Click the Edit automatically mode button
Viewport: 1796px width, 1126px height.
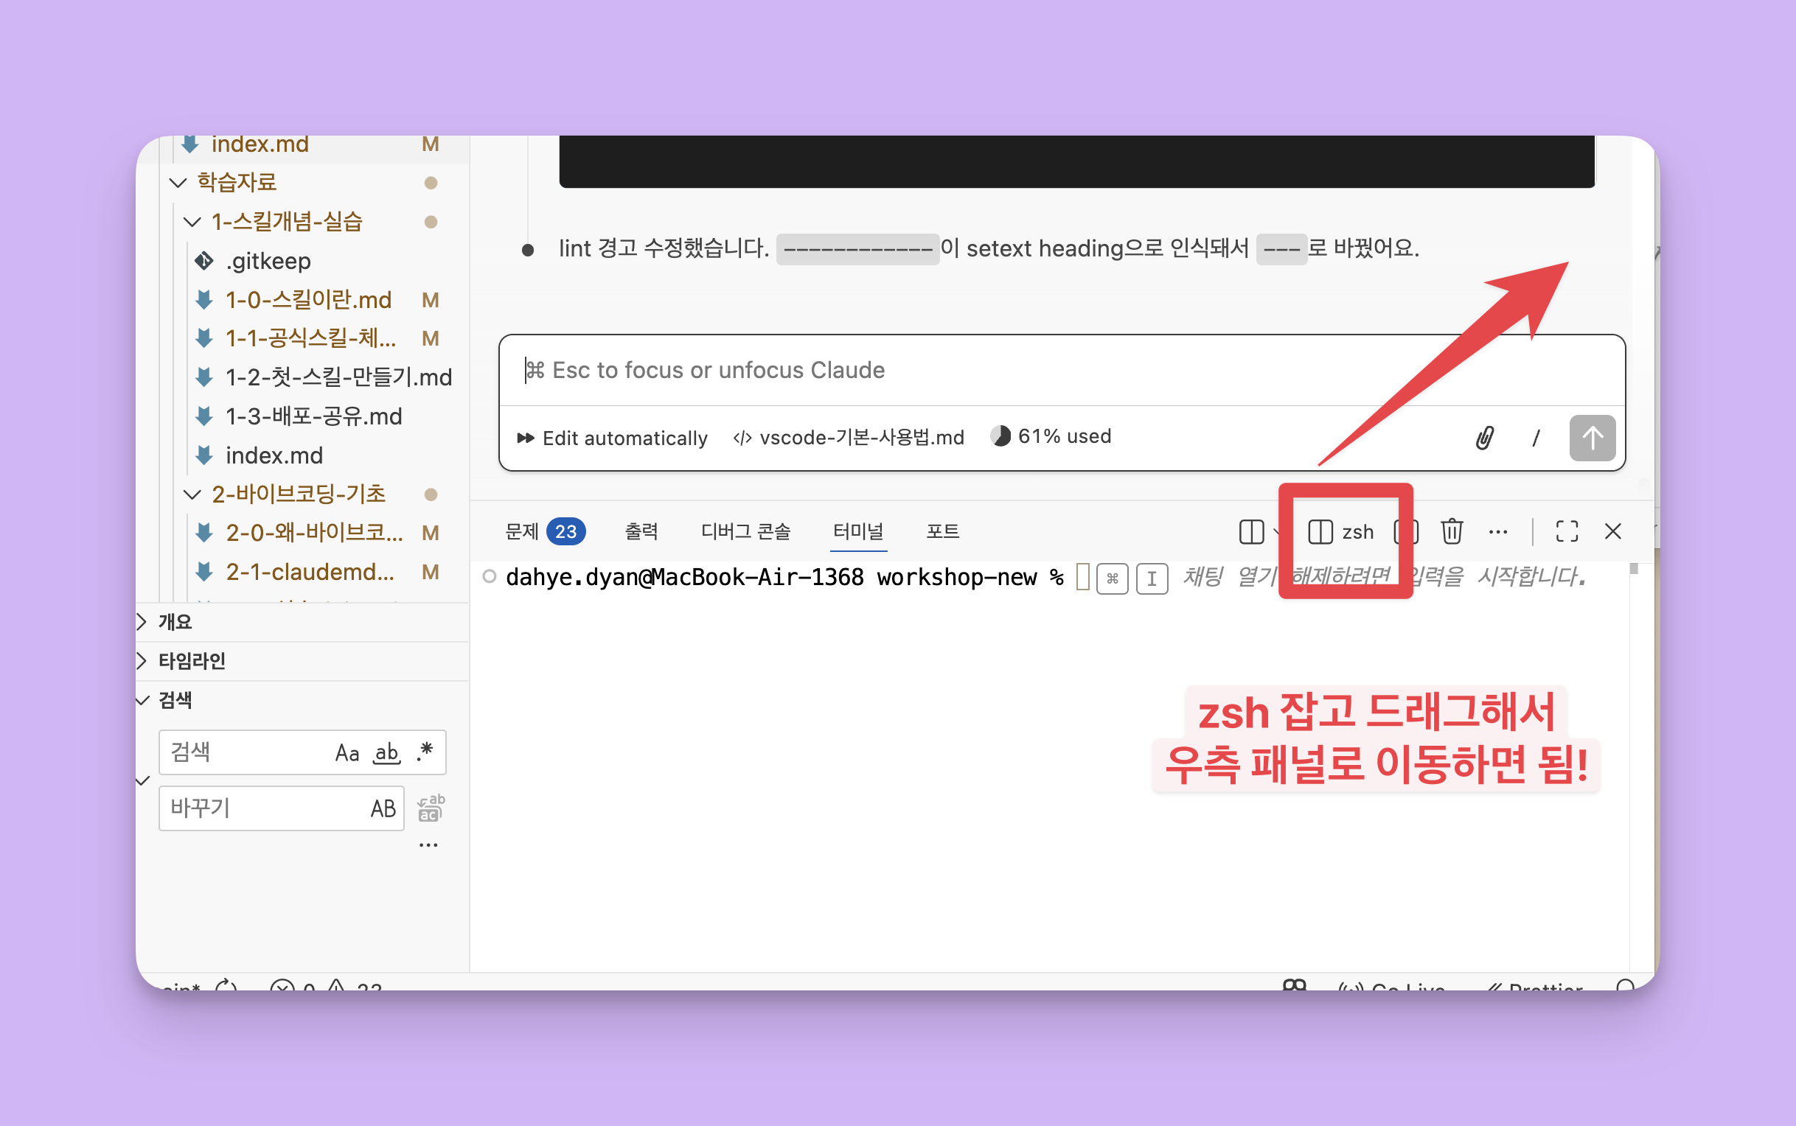[x=613, y=438]
